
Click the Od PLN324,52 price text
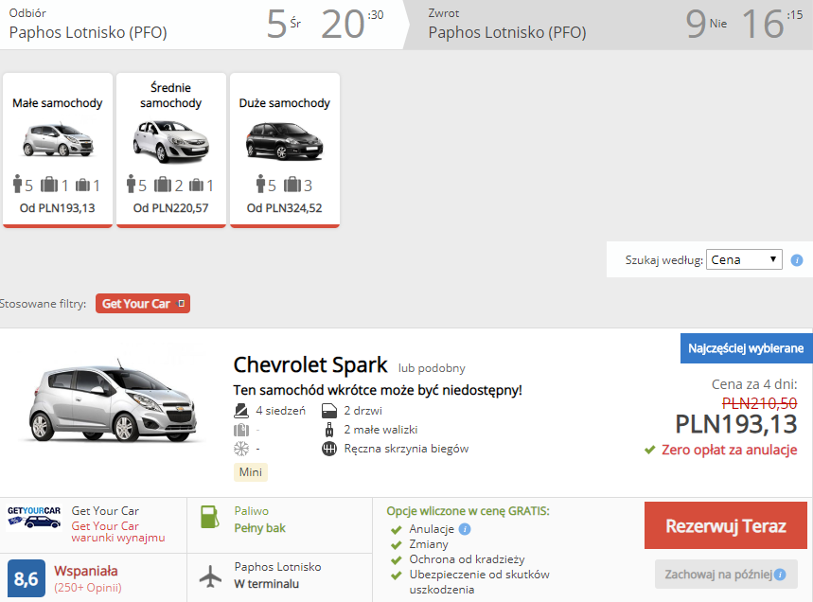click(284, 208)
